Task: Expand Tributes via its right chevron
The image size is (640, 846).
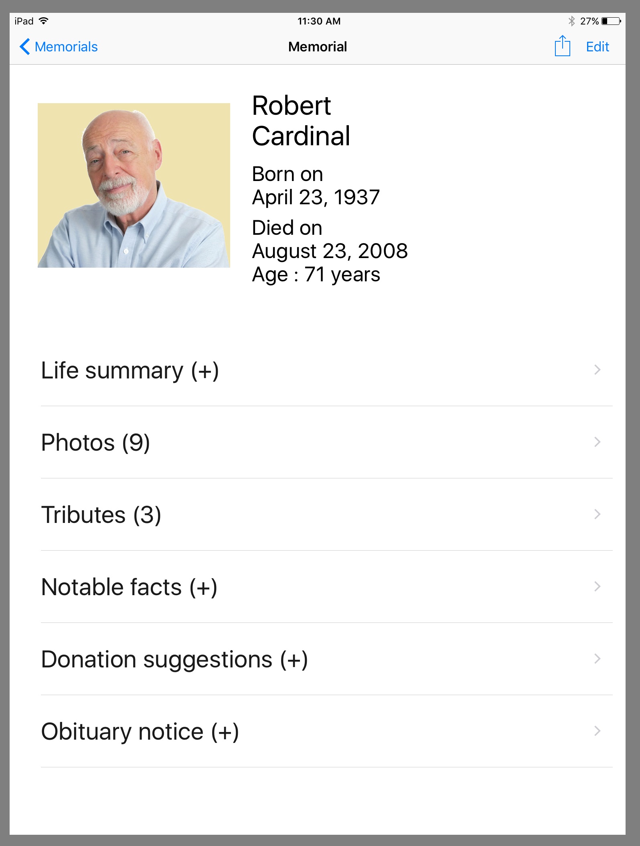Action: click(x=597, y=514)
